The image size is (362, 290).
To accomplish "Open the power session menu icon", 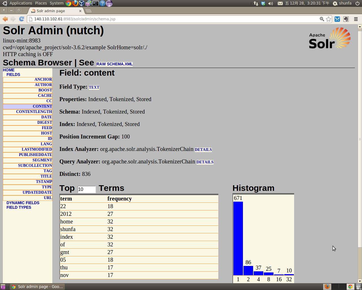I will pos(357,3).
